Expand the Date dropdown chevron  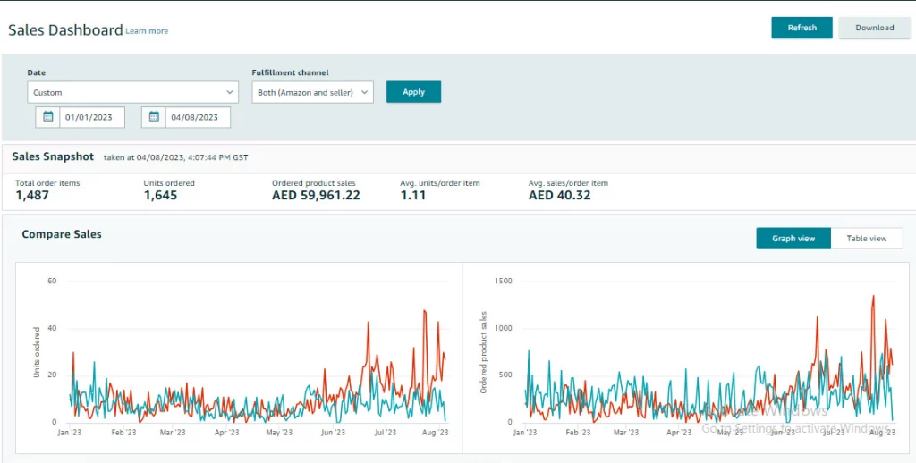click(230, 92)
